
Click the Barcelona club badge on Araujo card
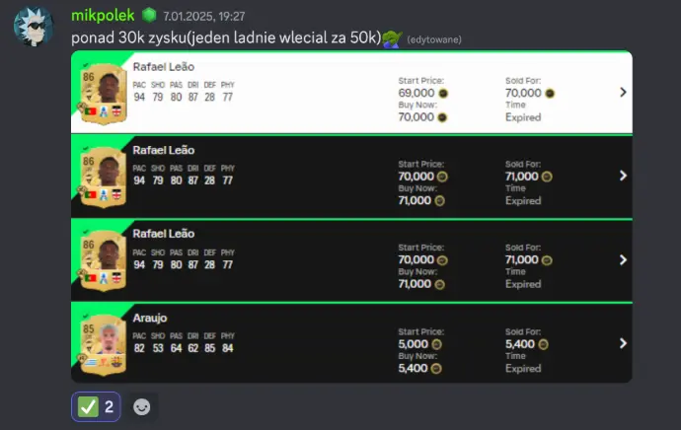pyautogui.click(x=116, y=361)
